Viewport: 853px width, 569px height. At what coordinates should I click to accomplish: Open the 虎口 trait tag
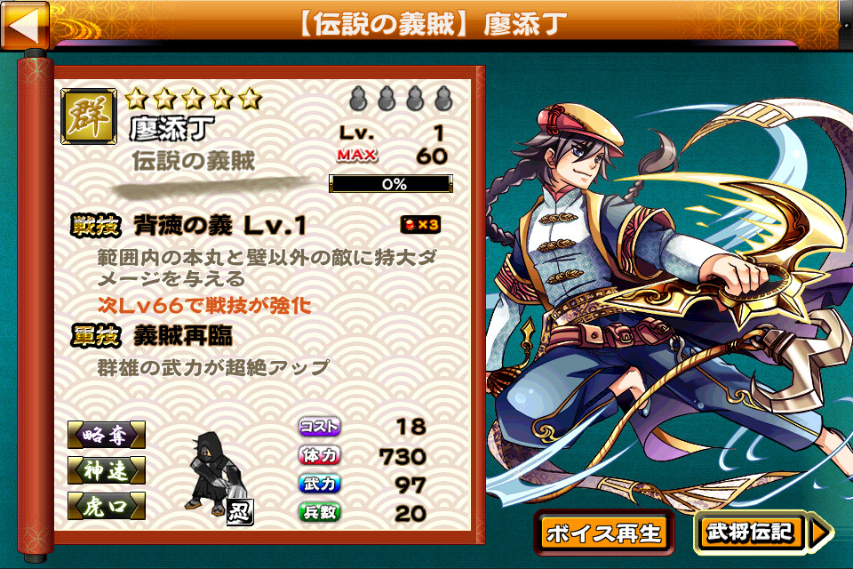(107, 506)
